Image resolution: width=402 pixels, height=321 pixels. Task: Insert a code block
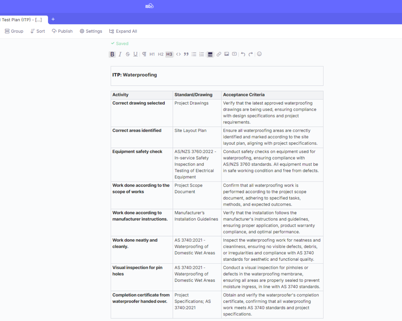point(178,54)
